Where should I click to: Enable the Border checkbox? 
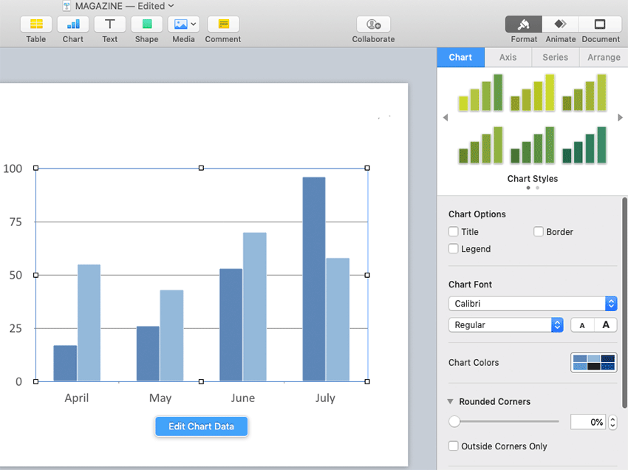point(539,232)
